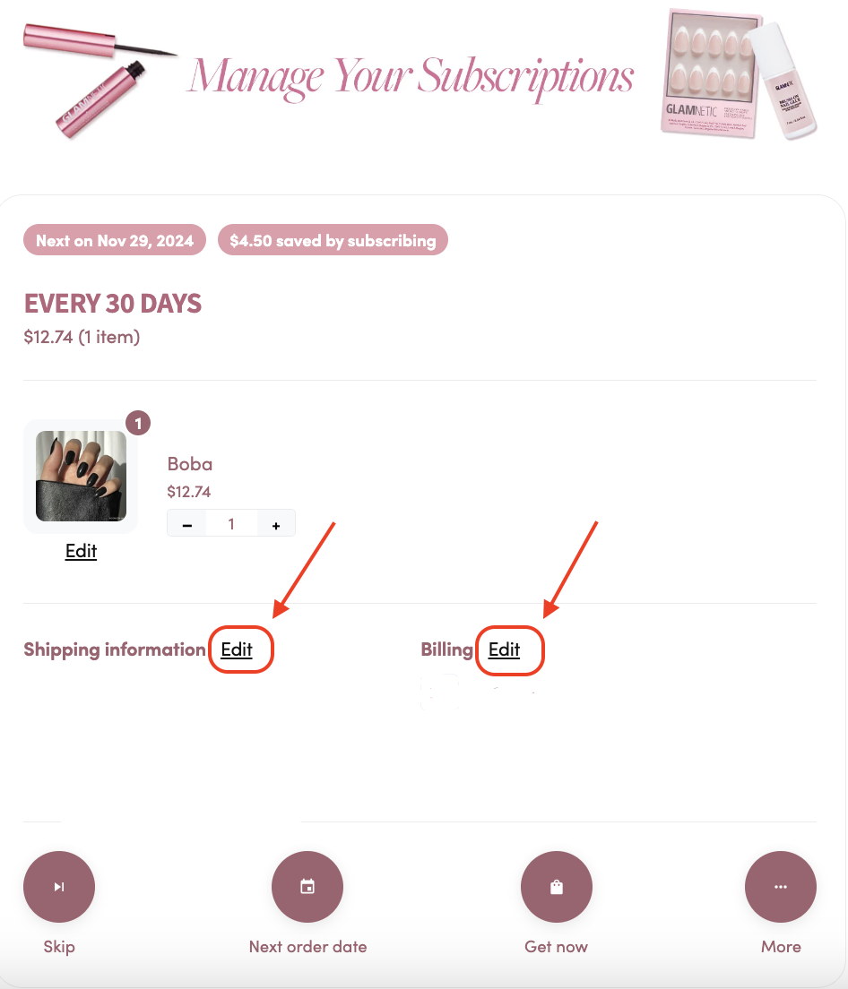Click the $4.50 saved by subscribing badge
Screen dimensions: 848x989
point(333,240)
